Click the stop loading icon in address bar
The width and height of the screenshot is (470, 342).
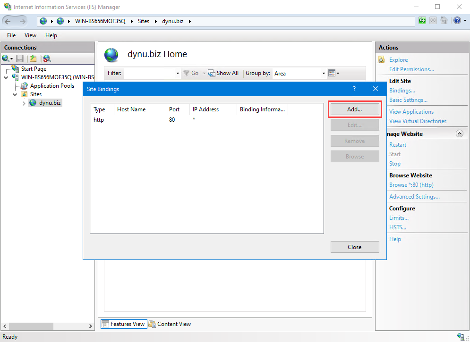point(433,20)
